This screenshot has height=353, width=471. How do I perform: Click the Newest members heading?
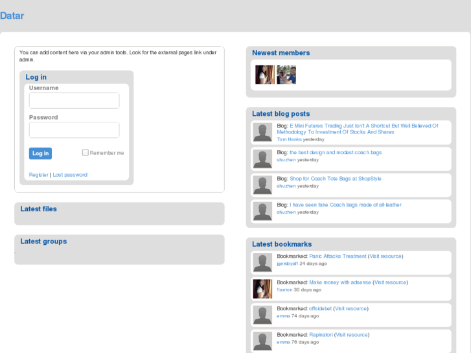281,52
